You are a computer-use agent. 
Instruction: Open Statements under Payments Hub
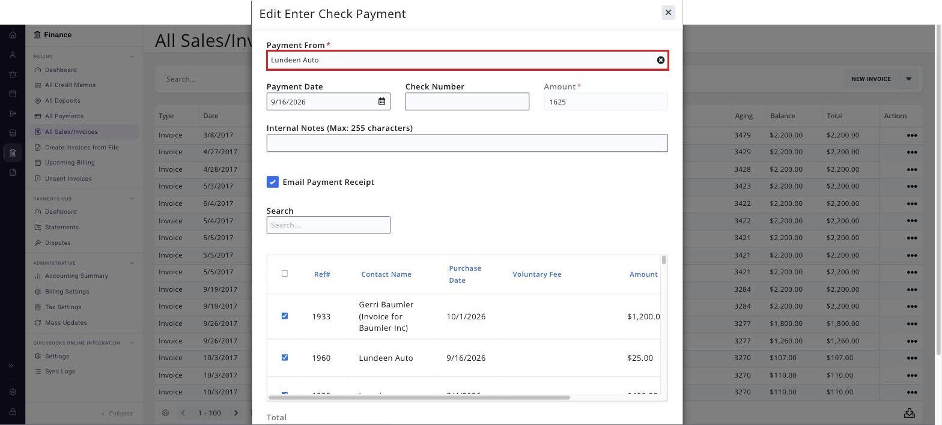pos(62,227)
